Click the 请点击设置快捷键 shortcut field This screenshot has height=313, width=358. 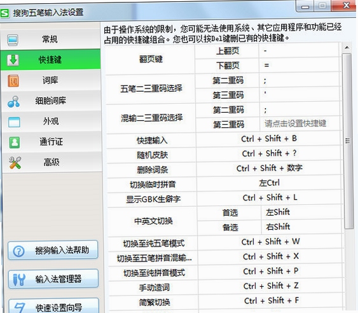pyautogui.click(x=299, y=123)
